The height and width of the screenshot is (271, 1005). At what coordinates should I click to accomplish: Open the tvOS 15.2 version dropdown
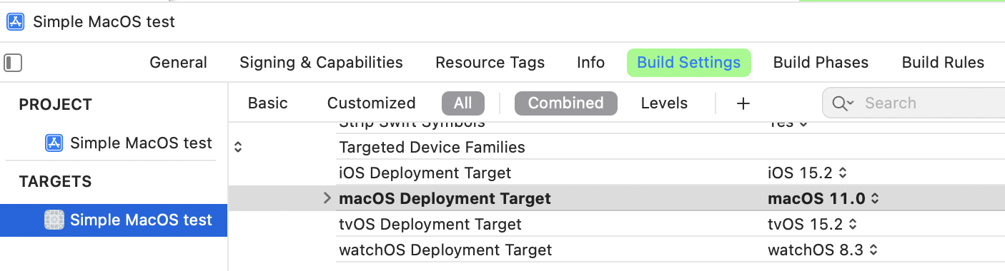[x=812, y=224]
